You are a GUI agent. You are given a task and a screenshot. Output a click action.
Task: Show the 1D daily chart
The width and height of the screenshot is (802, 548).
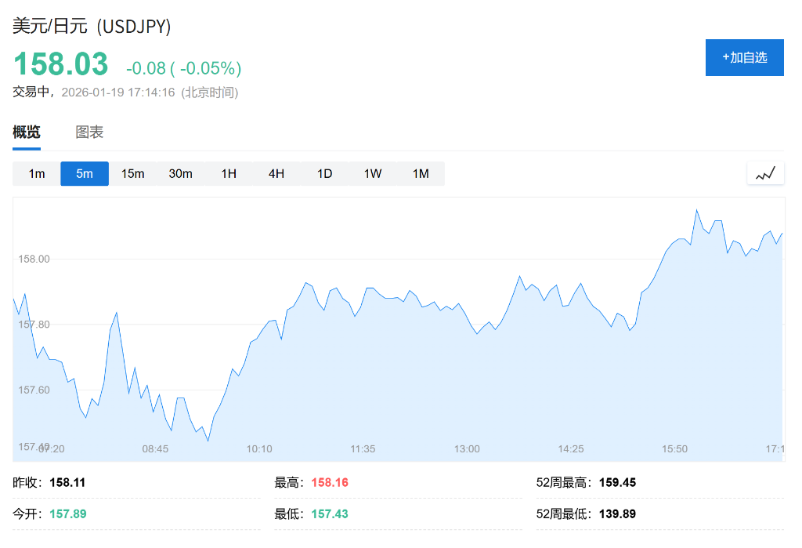[324, 173]
